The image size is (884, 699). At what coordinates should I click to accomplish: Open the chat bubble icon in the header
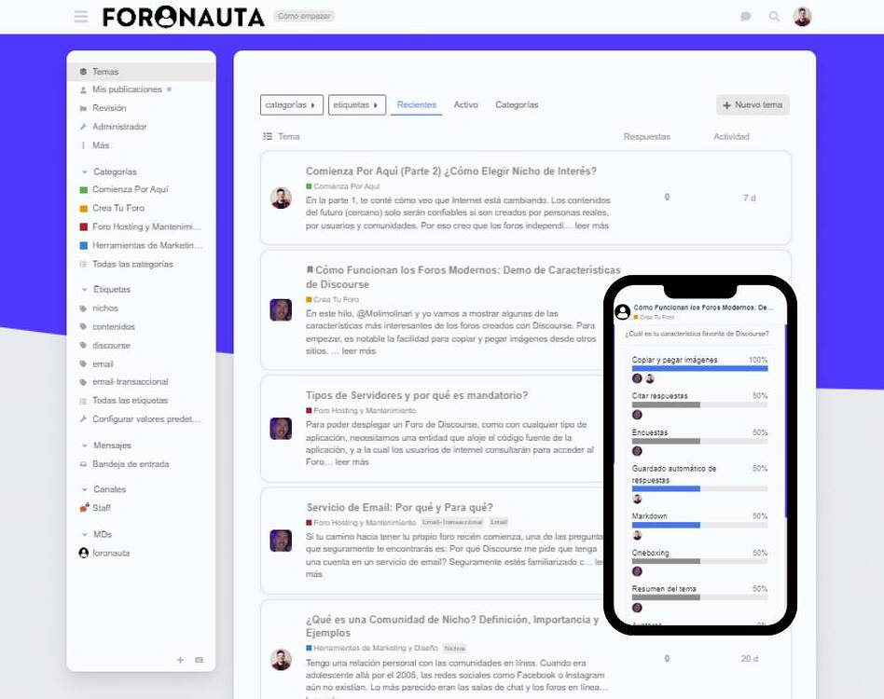(x=745, y=16)
